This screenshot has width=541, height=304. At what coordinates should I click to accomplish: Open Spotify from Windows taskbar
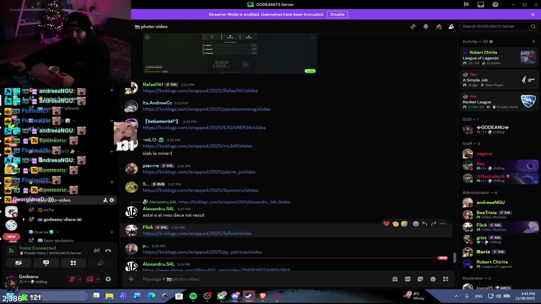[x=193, y=296]
